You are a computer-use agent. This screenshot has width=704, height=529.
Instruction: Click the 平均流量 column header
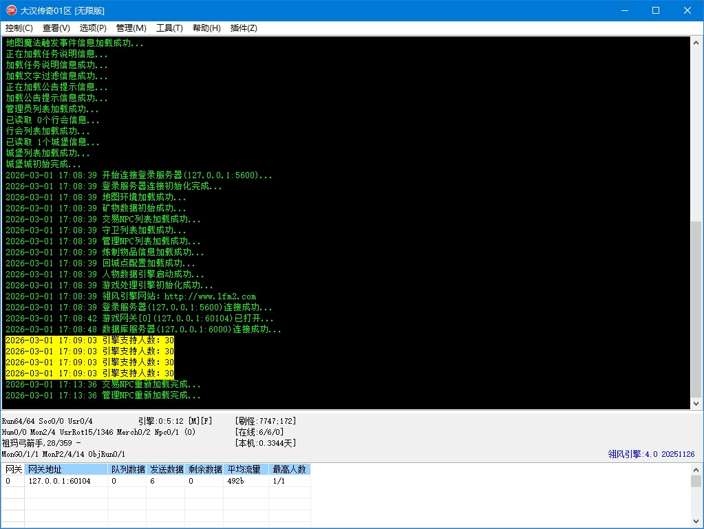tap(246, 469)
